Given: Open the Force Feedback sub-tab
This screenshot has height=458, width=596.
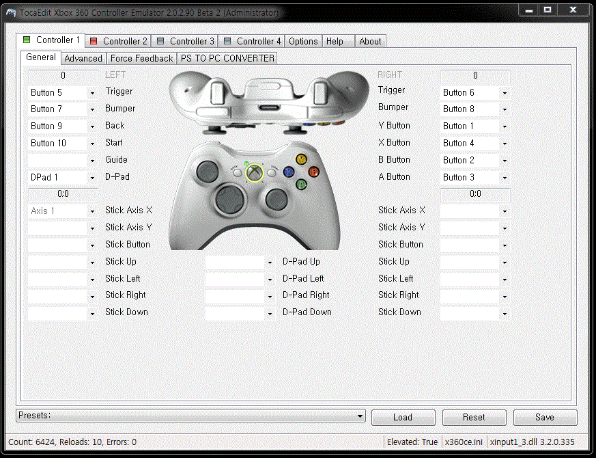Looking at the screenshot, I should 142,58.
